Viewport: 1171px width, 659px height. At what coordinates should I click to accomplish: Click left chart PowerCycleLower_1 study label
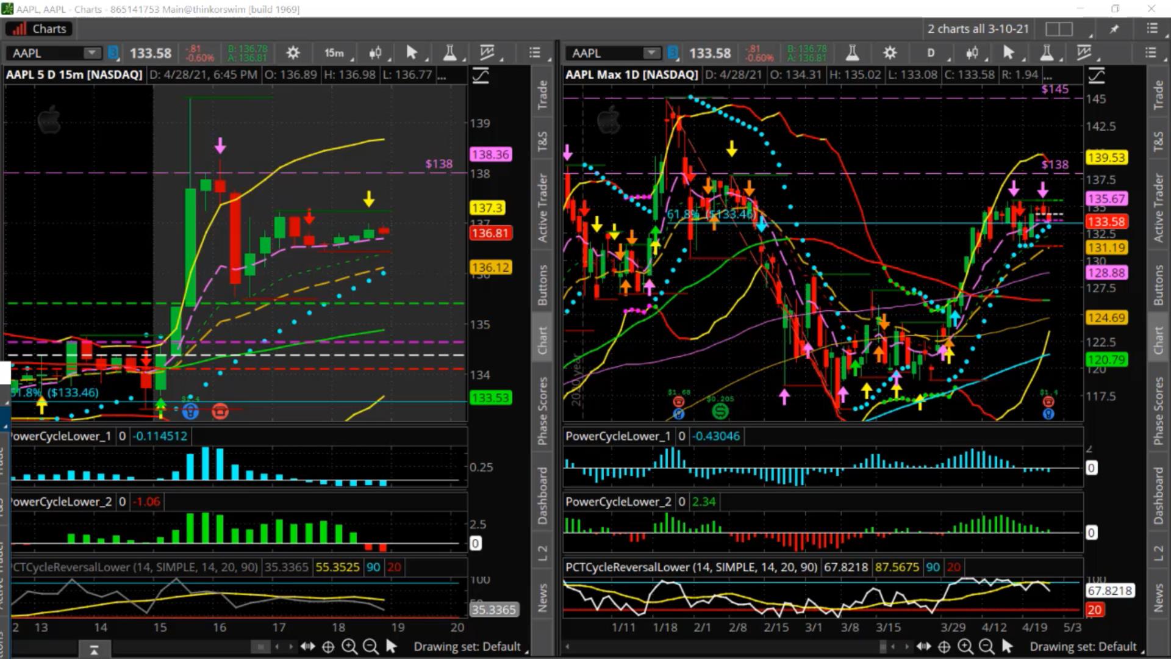click(x=61, y=436)
